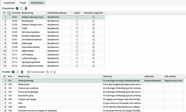Switch to the Fraser tab

click(x=23, y=3)
